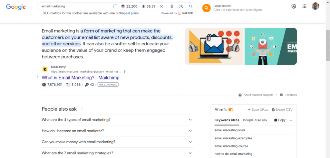Screen dimensions: 330x158
Task: Click the page vertical scrollbar thumb
Action: [328, 46]
